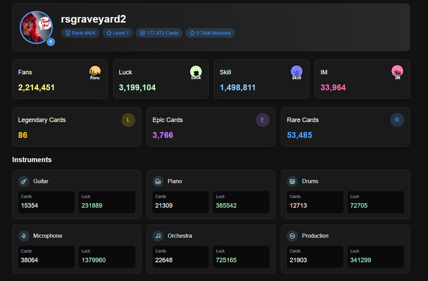This screenshot has width=428, height=281.
Task: Click the Epic Cards label
Action: (x=168, y=120)
